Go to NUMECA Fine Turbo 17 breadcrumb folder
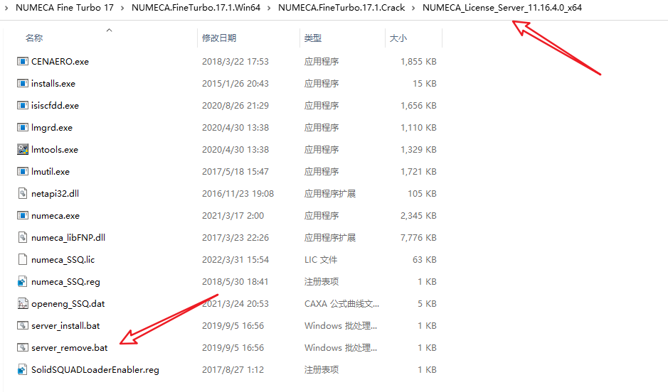This screenshot has width=668, height=392. pos(65,8)
